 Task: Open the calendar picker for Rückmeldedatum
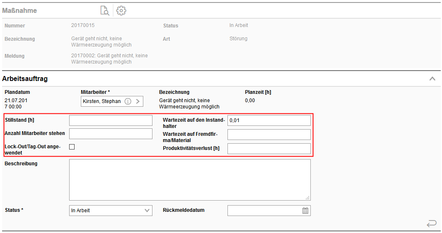(305, 211)
